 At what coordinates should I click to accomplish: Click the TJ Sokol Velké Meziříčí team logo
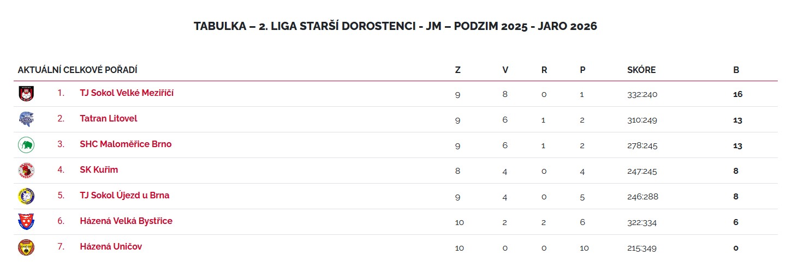pos(26,94)
